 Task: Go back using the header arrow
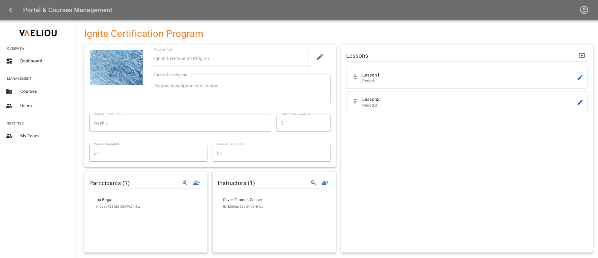click(x=11, y=10)
